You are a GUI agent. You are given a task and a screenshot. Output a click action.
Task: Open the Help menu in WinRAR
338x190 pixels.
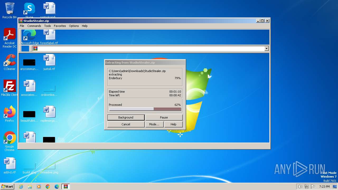[84, 26]
